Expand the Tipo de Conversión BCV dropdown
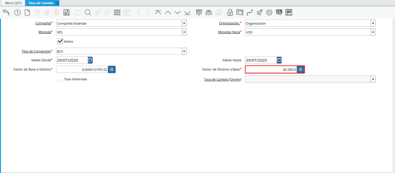395x173 pixels. point(184,51)
